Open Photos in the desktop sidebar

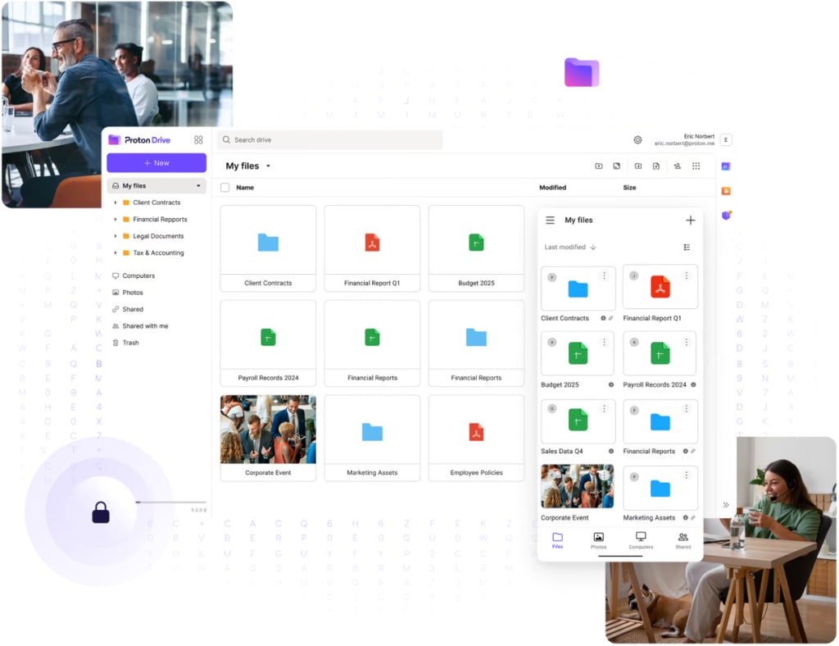(127, 292)
